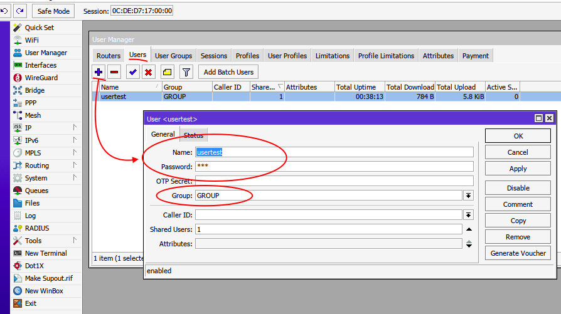561x314 pixels.
Task: Sort by the Total Uptime column header
Action: [360, 87]
